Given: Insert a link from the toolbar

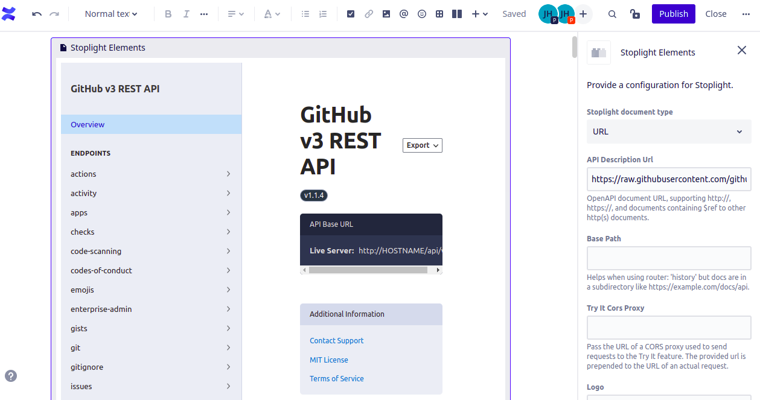Looking at the screenshot, I should tap(369, 14).
